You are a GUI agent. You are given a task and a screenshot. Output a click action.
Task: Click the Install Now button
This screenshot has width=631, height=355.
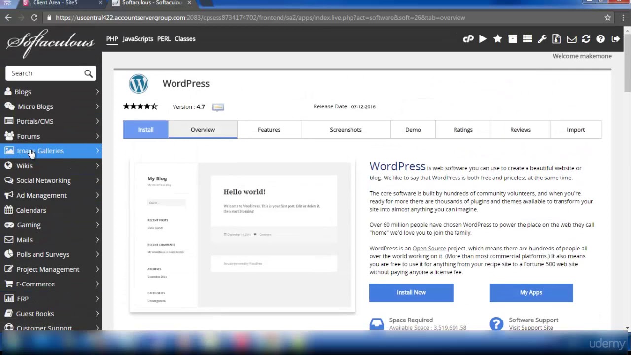coord(411,293)
